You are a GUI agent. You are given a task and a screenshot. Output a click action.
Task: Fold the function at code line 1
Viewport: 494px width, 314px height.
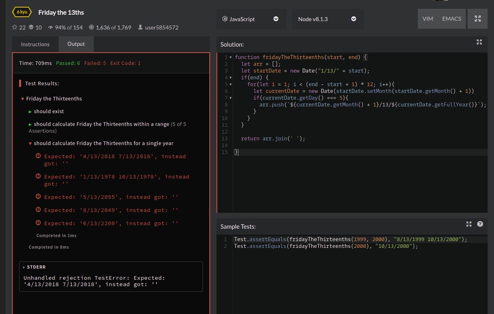230,57
